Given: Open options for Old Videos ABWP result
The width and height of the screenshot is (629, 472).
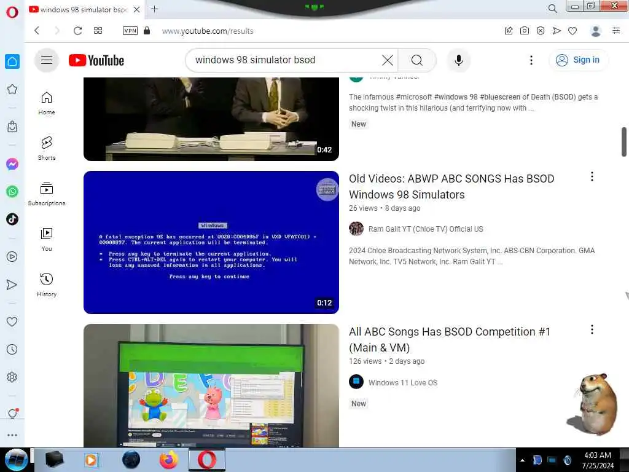Looking at the screenshot, I should [592, 176].
